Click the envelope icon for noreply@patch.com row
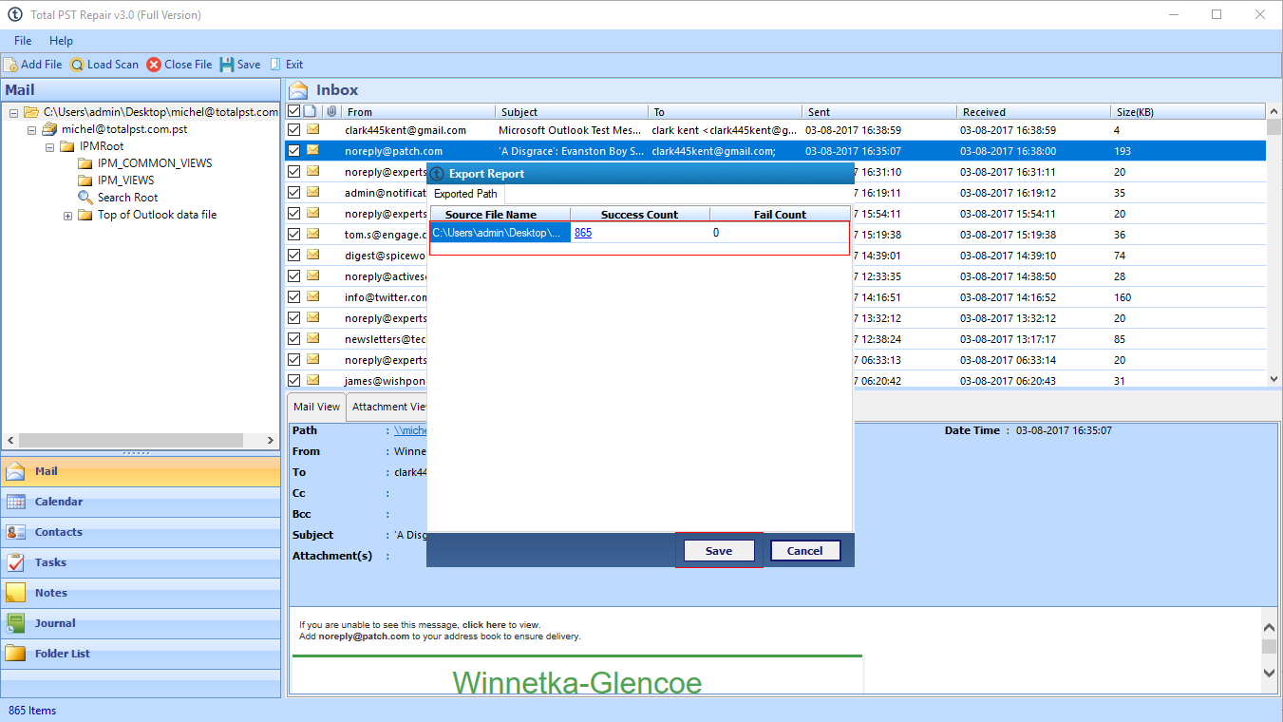Screen dimensions: 1283x722 [x=312, y=151]
